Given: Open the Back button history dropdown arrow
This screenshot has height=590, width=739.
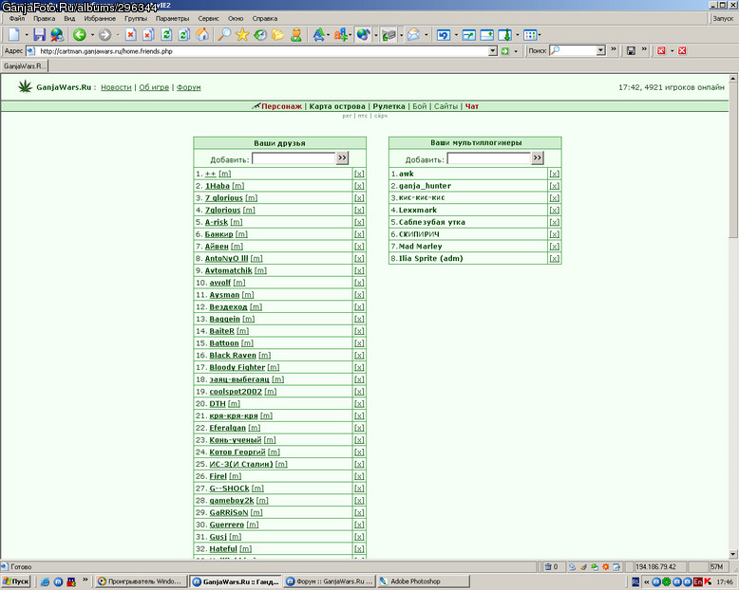Looking at the screenshot, I should (x=92, y=35).
